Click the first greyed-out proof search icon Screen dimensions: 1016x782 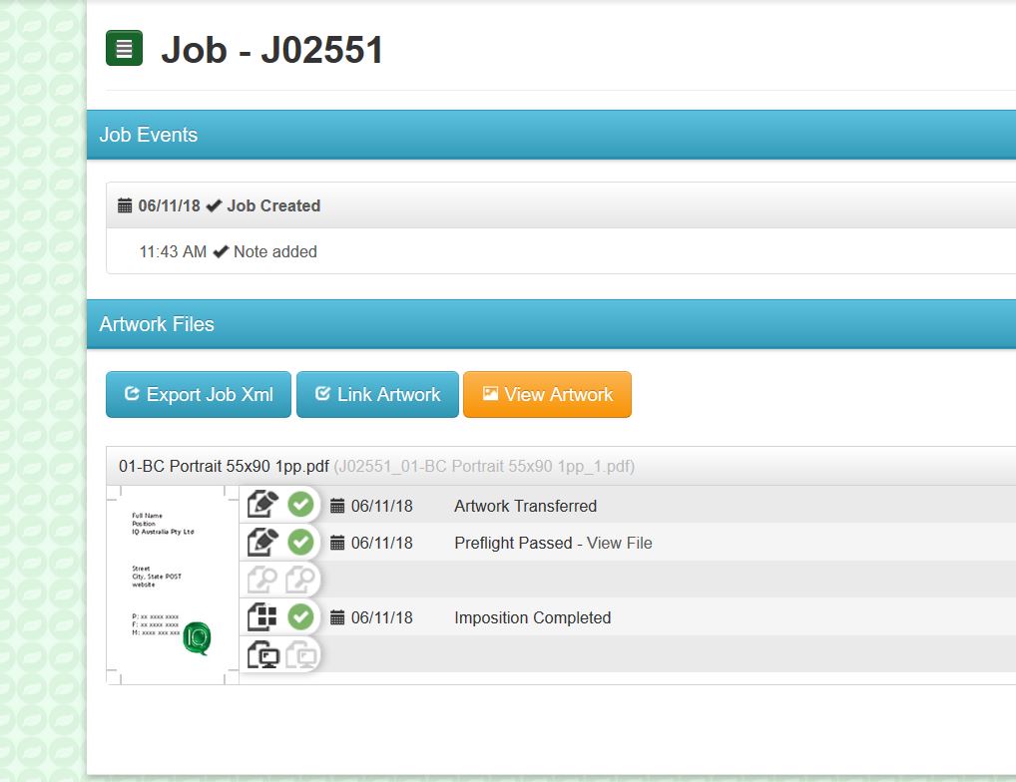262,580
